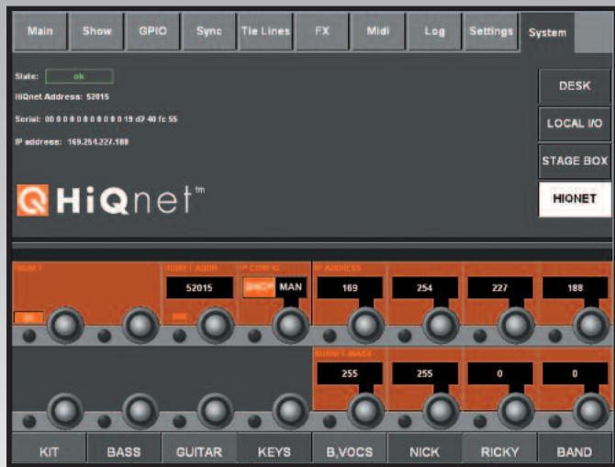This screenshot has height=467, width=615.
Task: Switch to the FX tab
Action: click(x=322, y=31)
